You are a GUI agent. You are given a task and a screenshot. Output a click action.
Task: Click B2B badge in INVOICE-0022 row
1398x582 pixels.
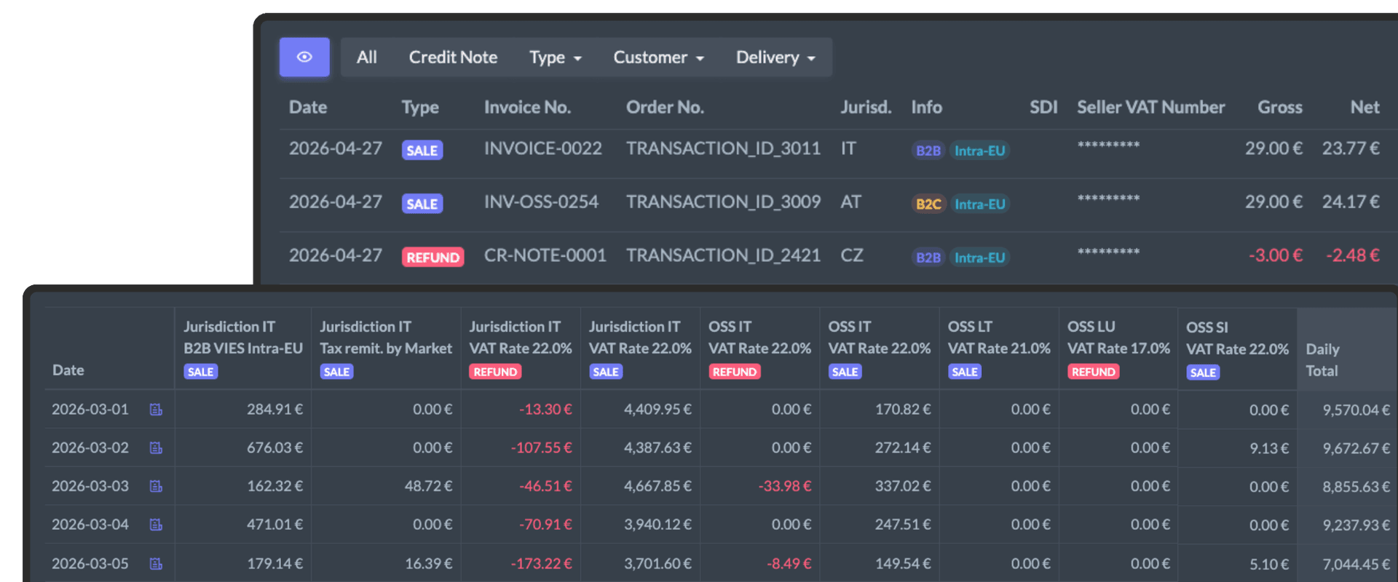(x=928, y=151)
